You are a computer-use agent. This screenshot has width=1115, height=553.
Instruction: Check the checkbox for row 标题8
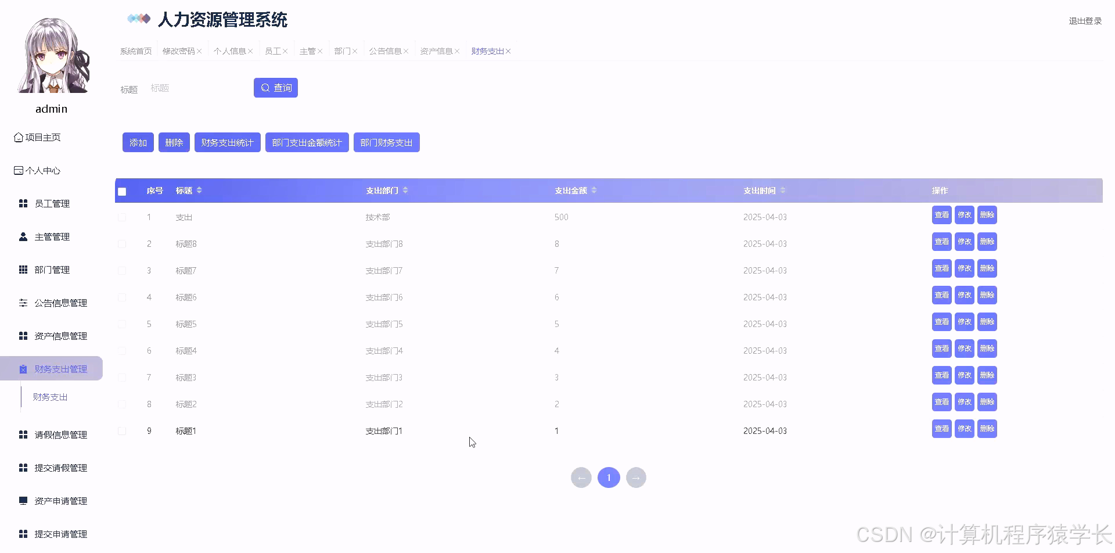(x=122, y=244)
